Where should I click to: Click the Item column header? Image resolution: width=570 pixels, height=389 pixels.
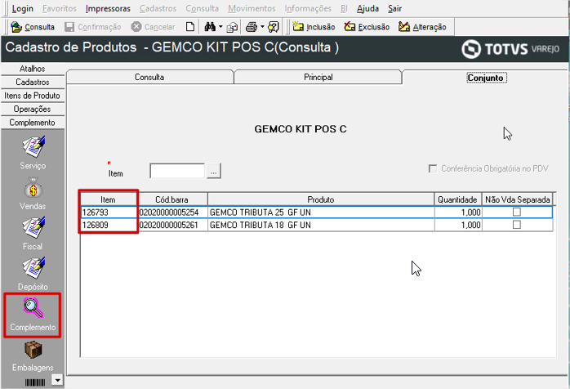pos(109,199)
